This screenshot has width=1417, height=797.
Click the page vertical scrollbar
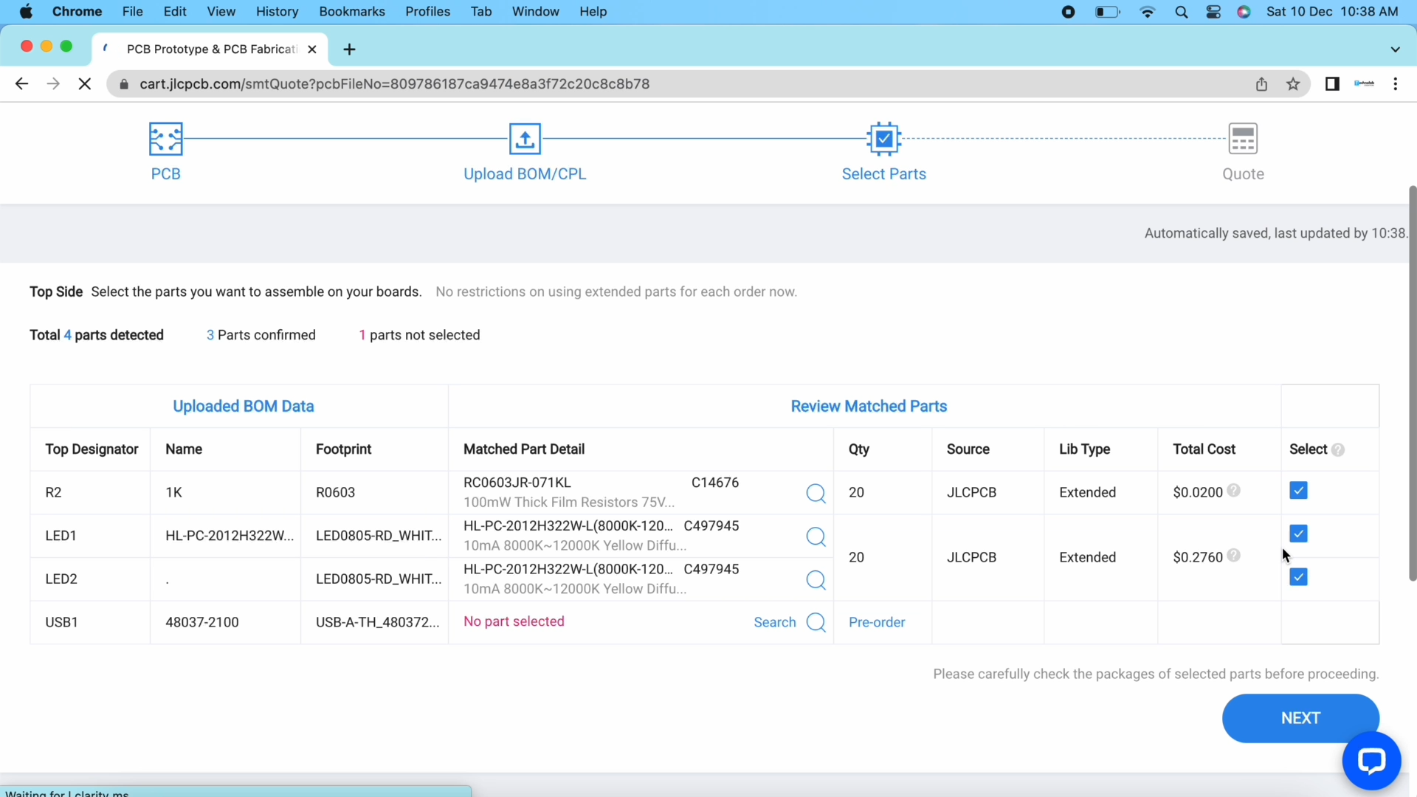[1413, 383]
